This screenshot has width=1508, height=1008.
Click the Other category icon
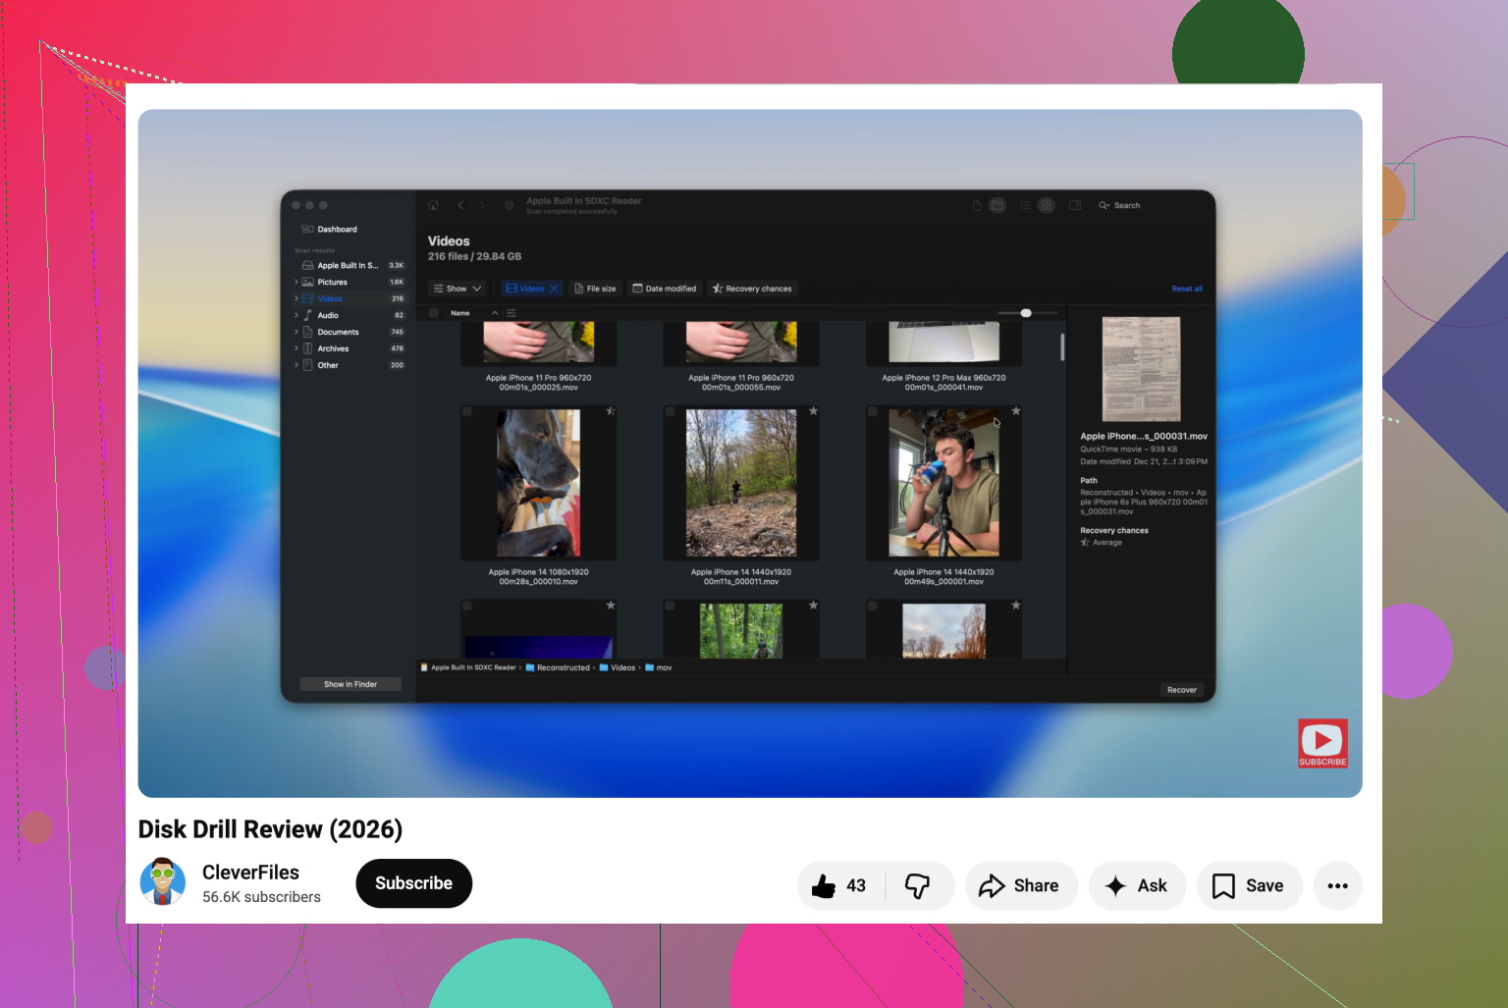[307, 365]
